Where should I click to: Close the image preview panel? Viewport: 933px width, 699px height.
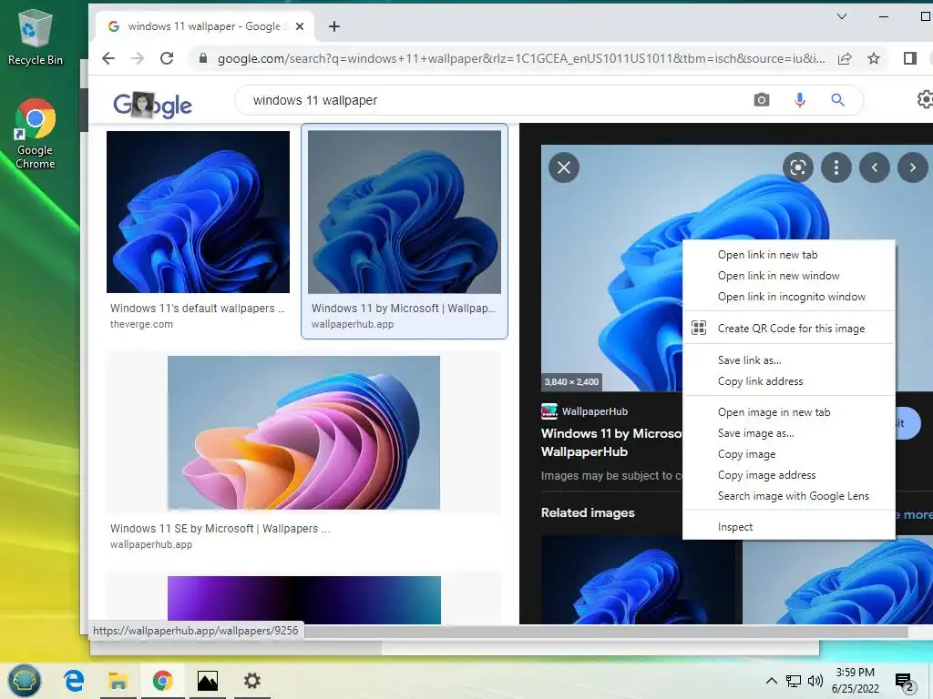click(x=563, y=167)
